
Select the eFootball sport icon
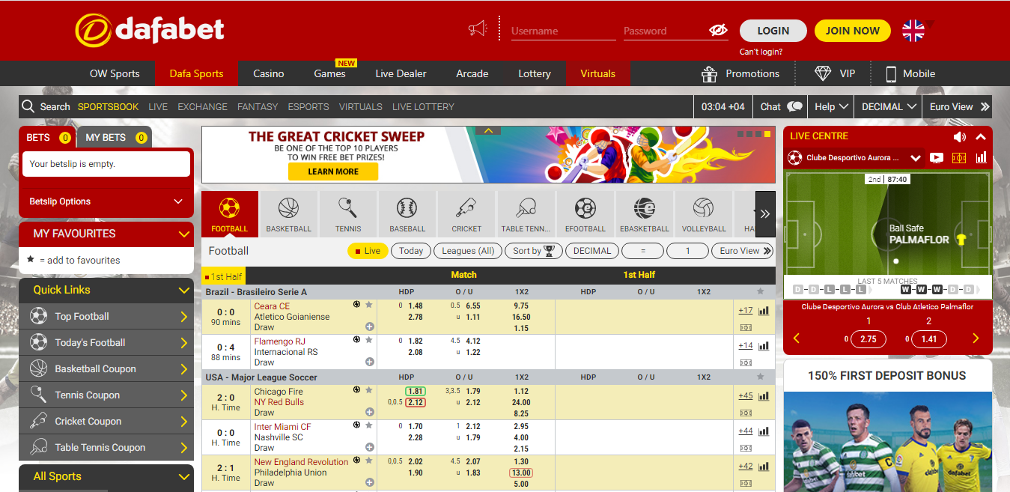[x=585, y=213]
